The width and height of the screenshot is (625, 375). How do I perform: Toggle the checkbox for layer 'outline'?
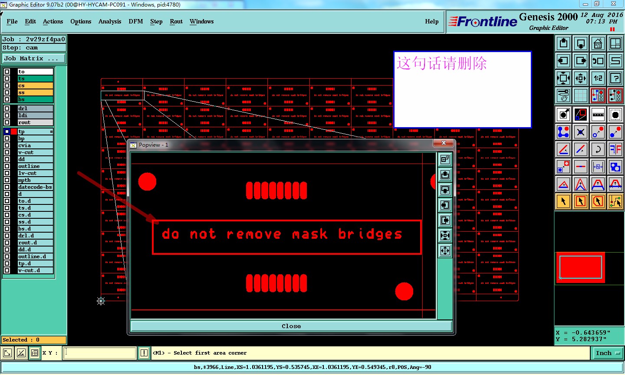click(7, 166)
